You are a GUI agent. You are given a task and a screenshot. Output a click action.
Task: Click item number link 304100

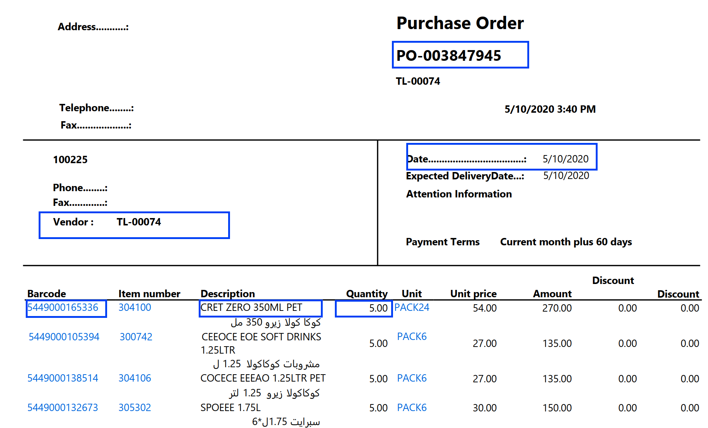pos(135,308)
